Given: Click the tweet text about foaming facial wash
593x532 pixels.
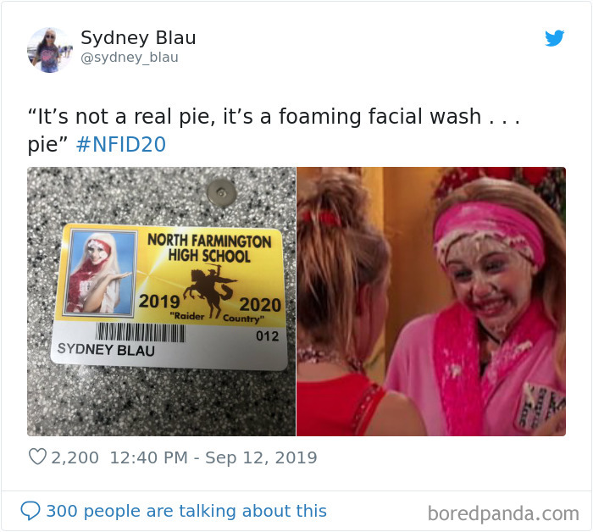Looking at the screenshot, I should [274, 130].
